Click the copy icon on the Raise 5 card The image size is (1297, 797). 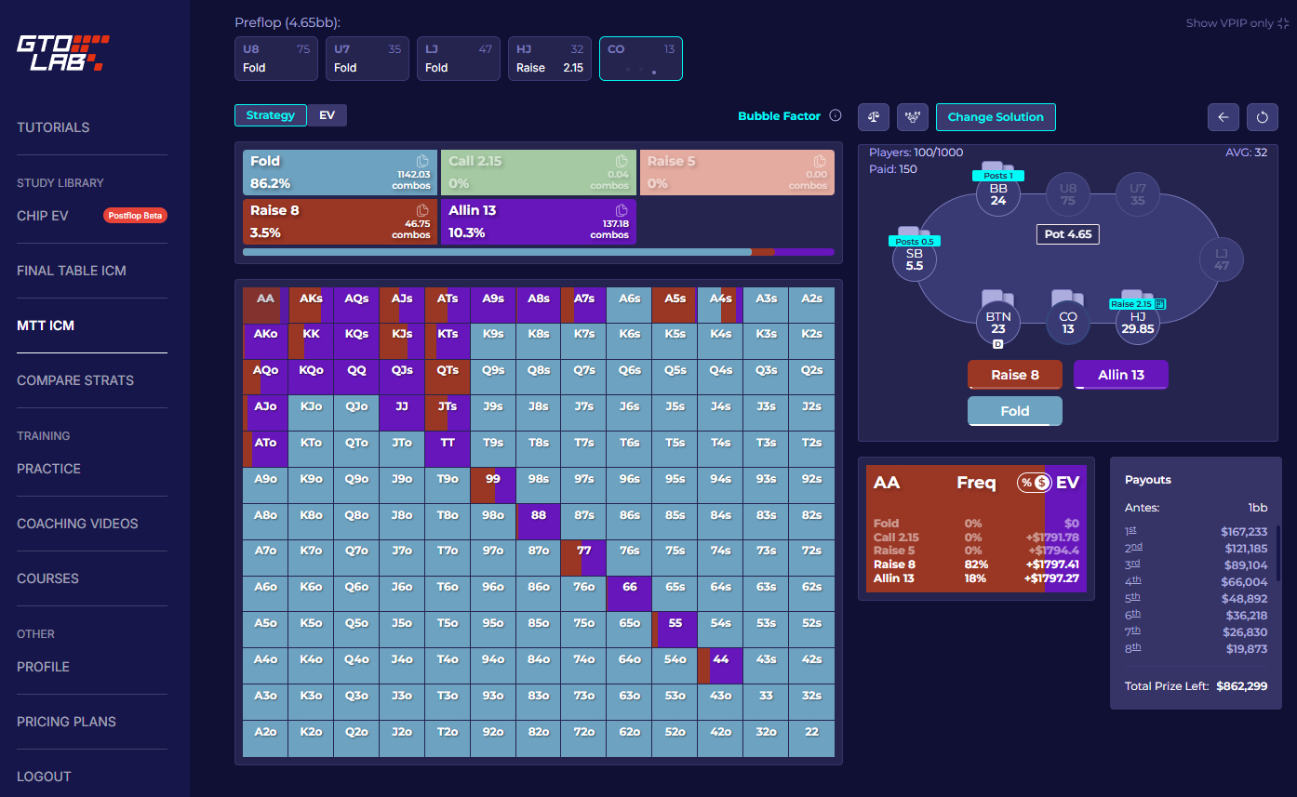pos(821,159)
